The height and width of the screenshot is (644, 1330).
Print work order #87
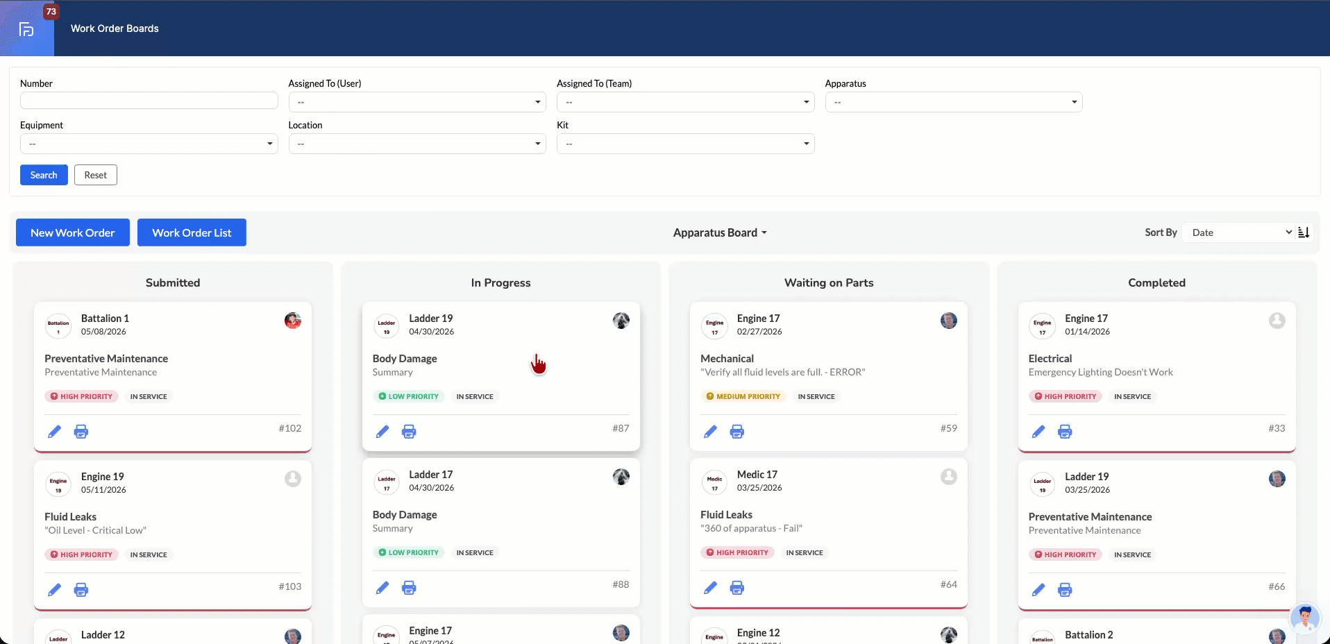click(x=409, y=432)
